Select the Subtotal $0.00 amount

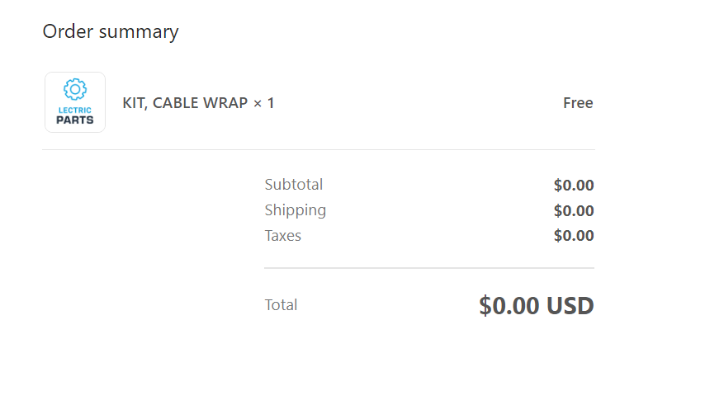point(574,186)
